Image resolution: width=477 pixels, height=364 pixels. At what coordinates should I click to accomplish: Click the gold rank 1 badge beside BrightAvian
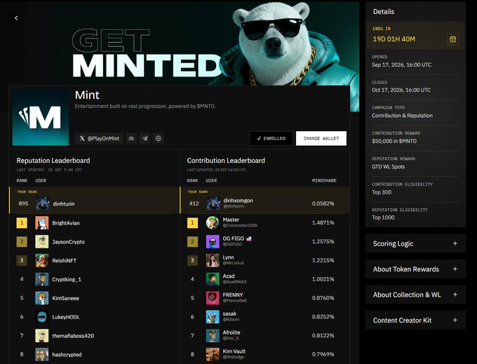click(22, 223)
